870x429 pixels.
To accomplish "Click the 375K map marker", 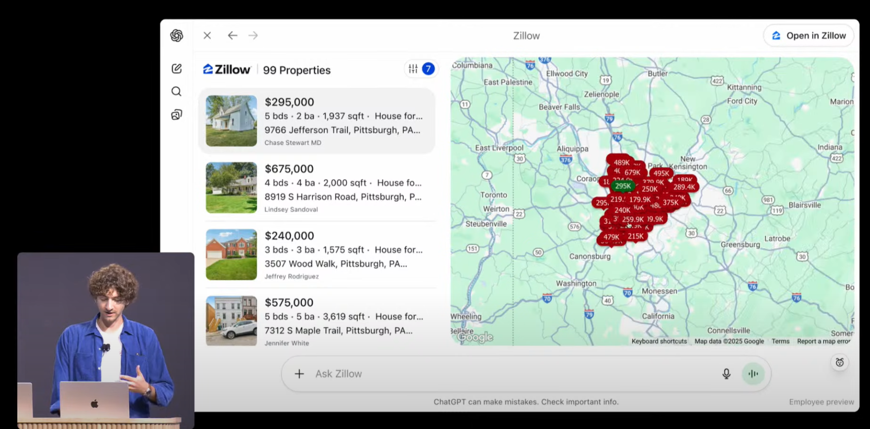I will click(x=671, y=202).
